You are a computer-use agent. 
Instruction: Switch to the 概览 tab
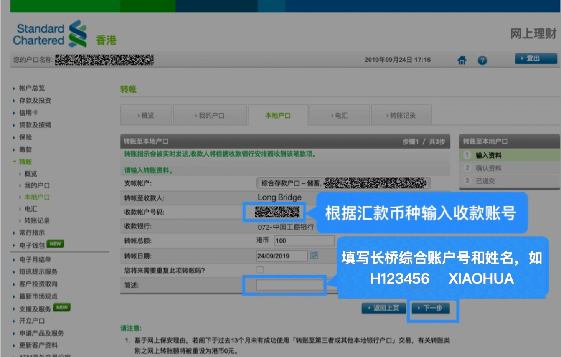click(x=146, y=115)
